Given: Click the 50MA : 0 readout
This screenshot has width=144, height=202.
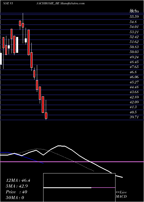Looking at the screenshot, I should tap(15, 198).
